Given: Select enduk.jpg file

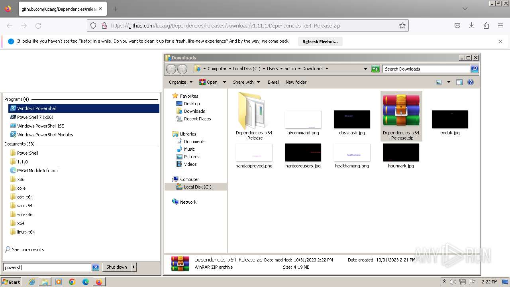Looking at the screenshot, I should (450, 122).
